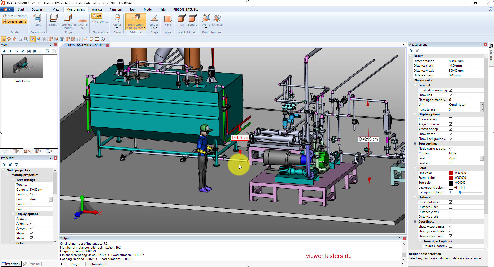Open the Font dropdown in Properties panel
This screenshot has width=494, height=267.
tap(51, 199)
